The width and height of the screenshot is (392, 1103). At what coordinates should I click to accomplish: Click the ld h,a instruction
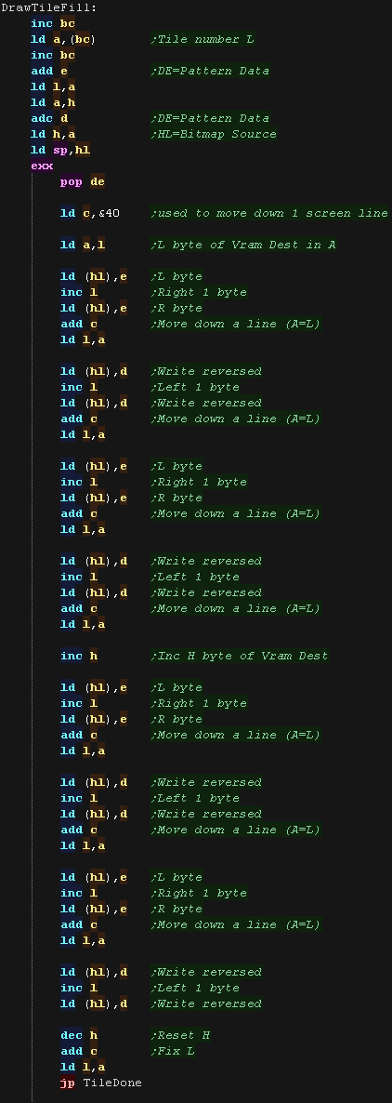pos(53,134)
